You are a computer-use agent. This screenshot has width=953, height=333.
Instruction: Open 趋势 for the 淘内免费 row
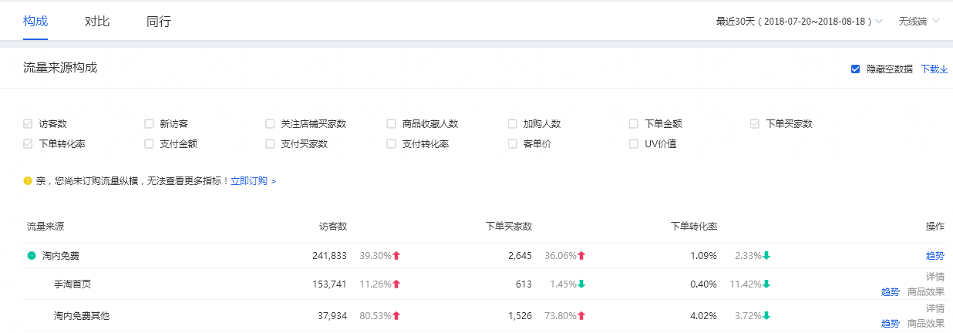[x=934, y=256]
